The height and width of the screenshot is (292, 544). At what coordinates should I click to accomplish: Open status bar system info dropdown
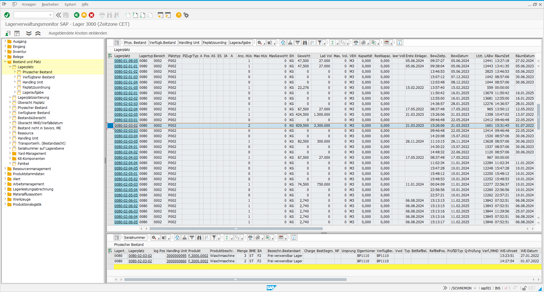tap(475, 288)
